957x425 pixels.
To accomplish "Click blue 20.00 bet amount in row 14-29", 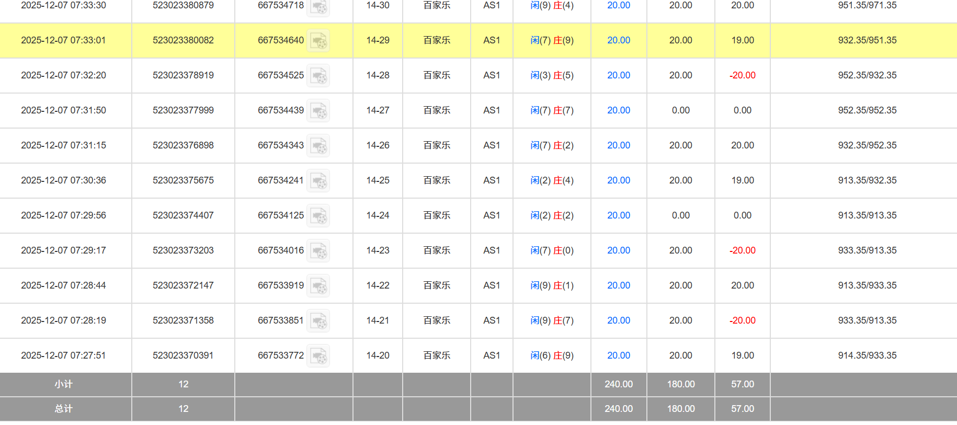I will (618, 40).
